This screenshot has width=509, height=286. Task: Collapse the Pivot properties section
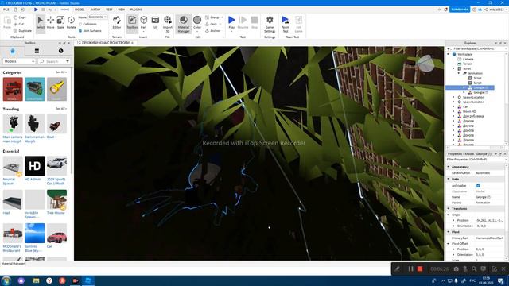pos(449,232)
